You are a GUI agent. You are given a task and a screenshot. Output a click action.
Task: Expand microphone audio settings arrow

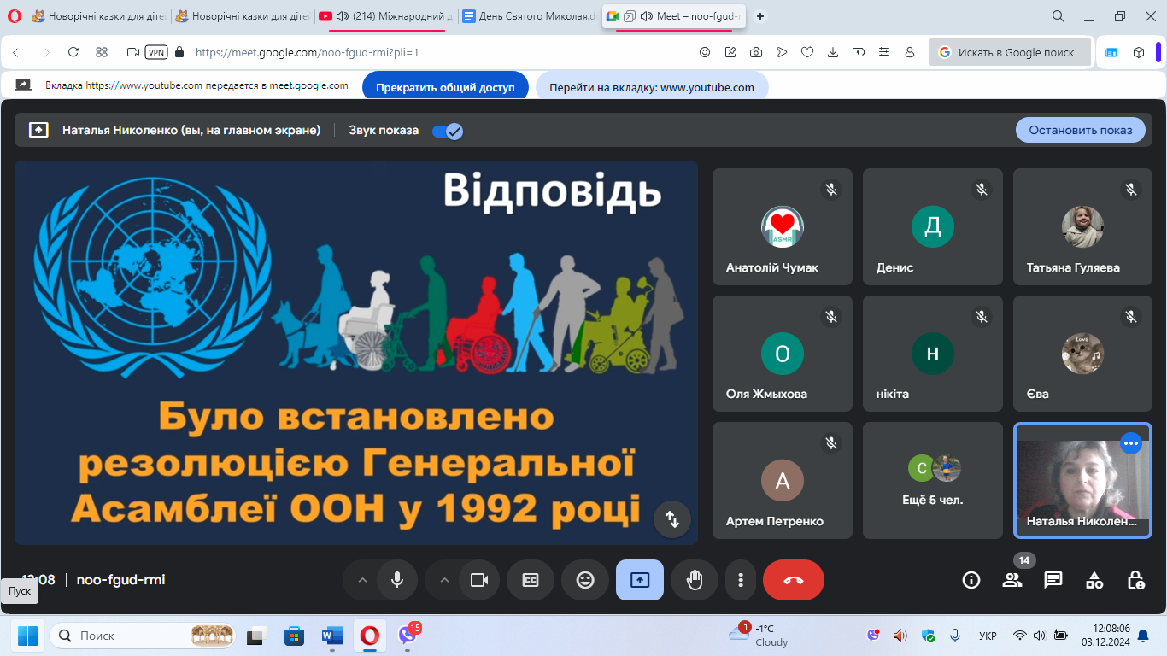(361, 580)
